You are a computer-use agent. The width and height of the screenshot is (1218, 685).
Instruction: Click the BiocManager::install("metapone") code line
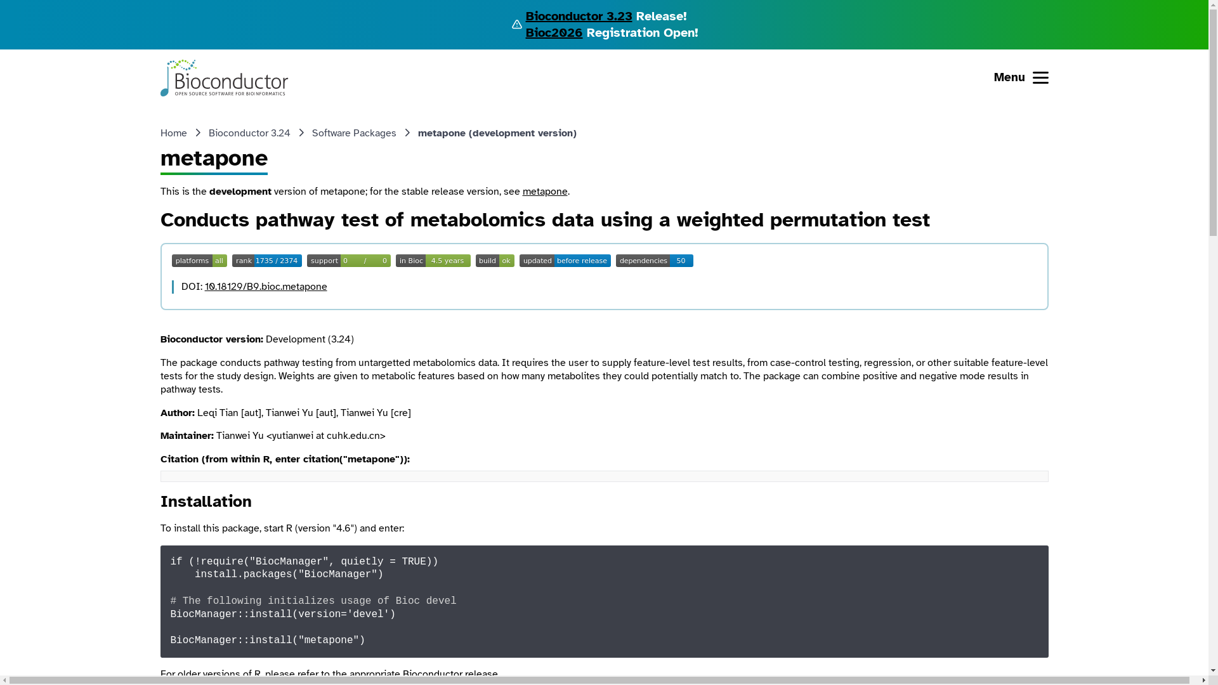pos(268,641)
